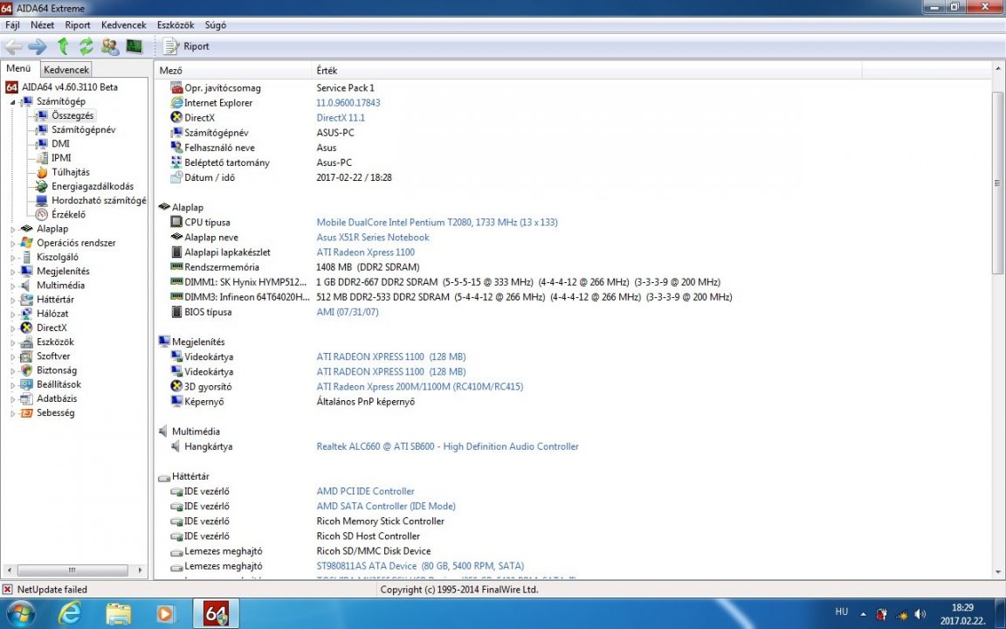
Task: Click the Energiagazdálkodás icon in tree
Action: click(x=42, y=186)
